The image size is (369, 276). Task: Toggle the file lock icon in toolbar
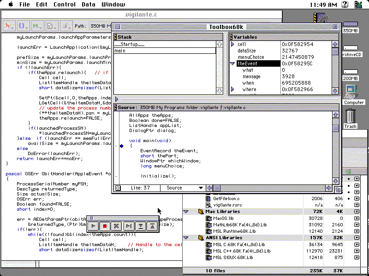66,26
